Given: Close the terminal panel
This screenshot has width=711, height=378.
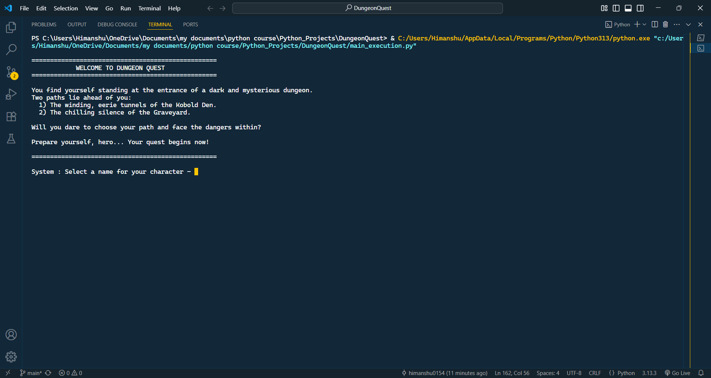Looking at the screenshot, I should [x=700, y=24].
